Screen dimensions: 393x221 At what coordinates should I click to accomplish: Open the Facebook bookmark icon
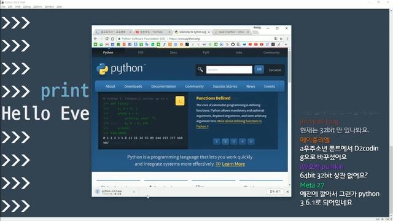[x=130, y=44]
